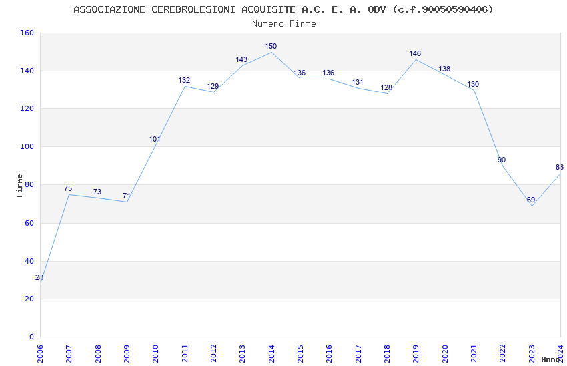This screenshot has width=567, height=366.
Task: Select the 90 data label for 2022
Action: (x=502, y=160)
